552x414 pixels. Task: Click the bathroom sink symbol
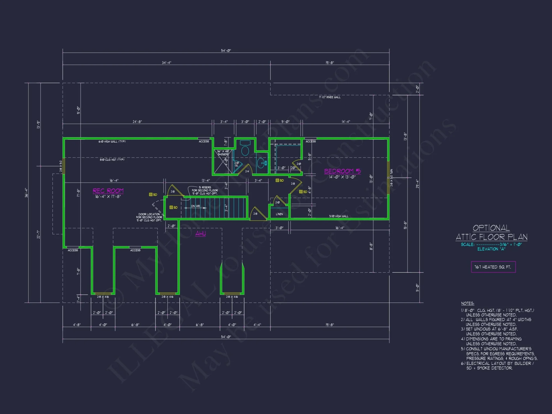point(261,163)
